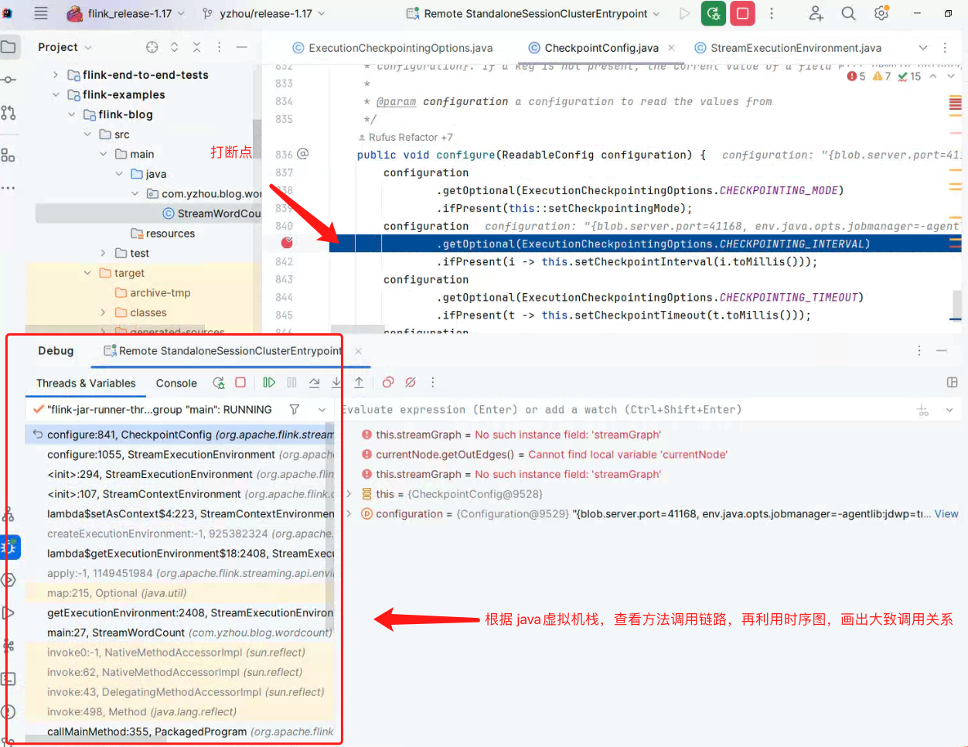
Task: Open Code With Me user icon
Action: [816, 13]
